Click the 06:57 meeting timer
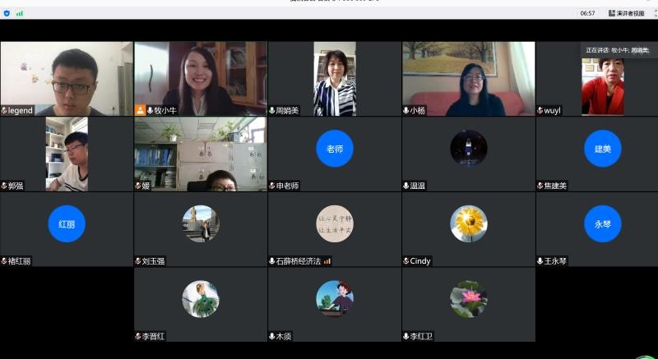The width and height of the screenshot is (658, 359). 587,13
